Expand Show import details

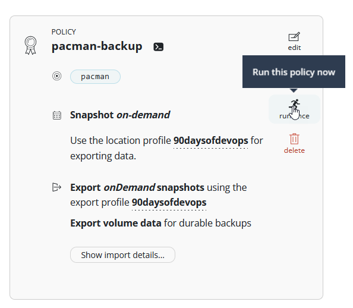pos(122,255)
